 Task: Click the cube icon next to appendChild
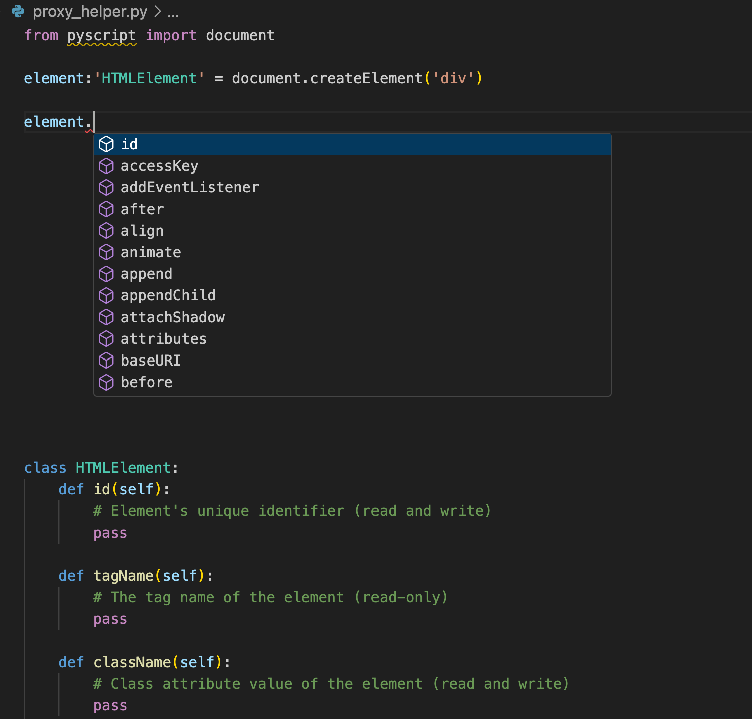point(106,296)
